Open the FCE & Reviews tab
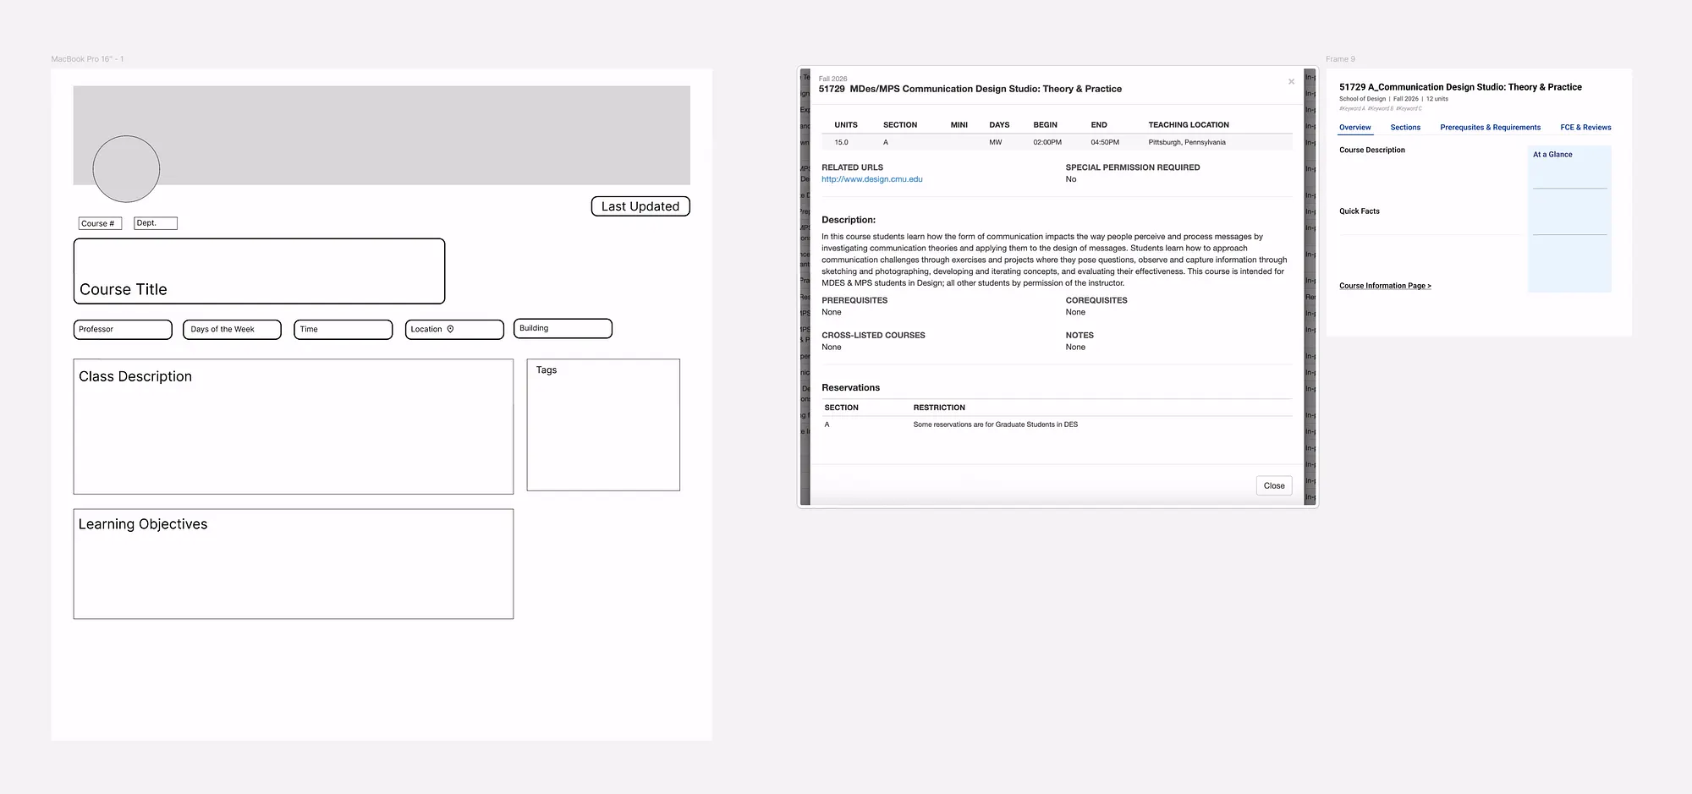The width and height of the screenshot is (1692, 794). pos(1585,128)
